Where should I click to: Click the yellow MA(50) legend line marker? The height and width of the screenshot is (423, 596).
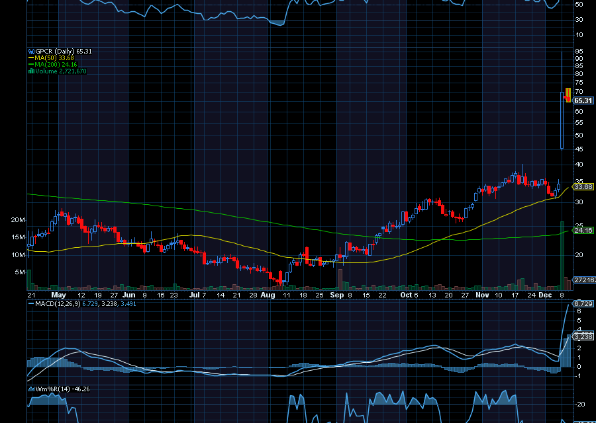30,58
